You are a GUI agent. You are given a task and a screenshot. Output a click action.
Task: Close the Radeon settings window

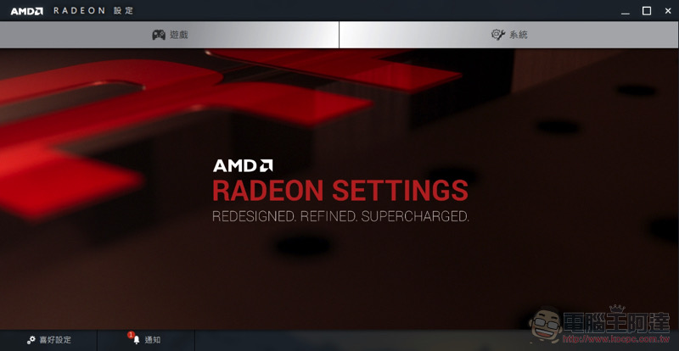coord(668,11)
